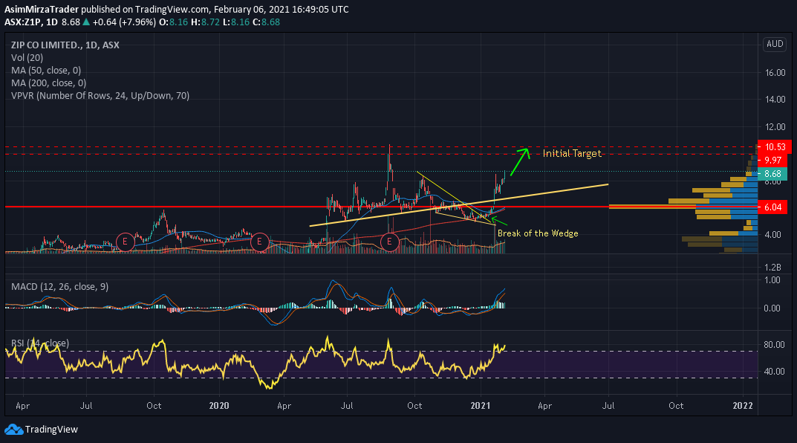Open the AUD currency selector
The height and width of the screenshot is (443, 797).
pyautogui.click(x=775, y=45)
